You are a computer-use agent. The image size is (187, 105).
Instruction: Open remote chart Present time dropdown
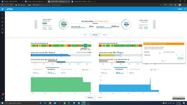click(x=155, y=70)
